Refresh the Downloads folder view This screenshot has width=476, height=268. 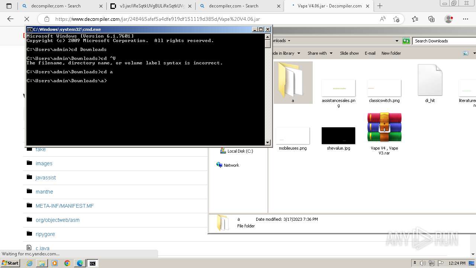[x=406, y=41]
